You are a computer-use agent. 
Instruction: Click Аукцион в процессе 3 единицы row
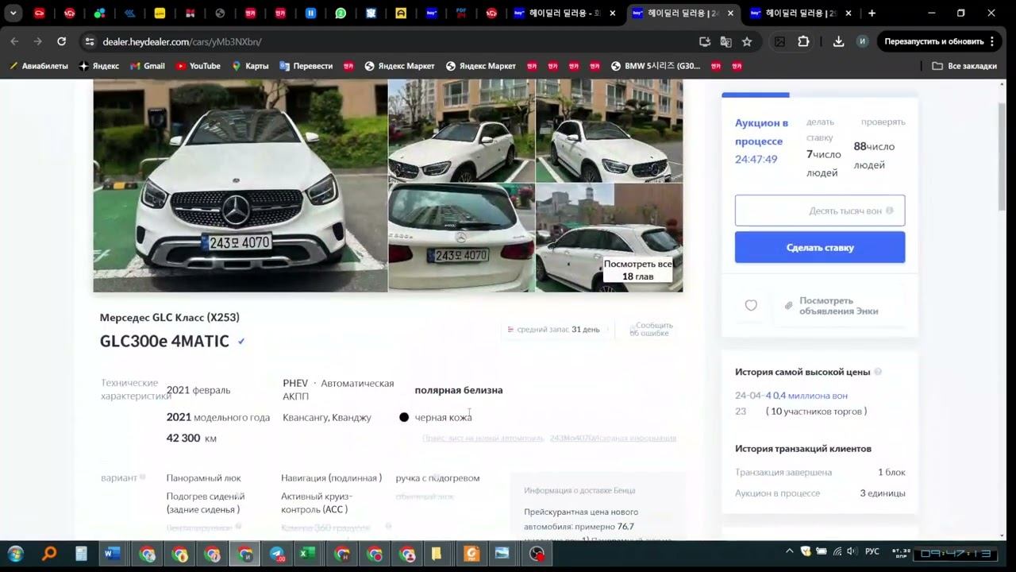(820, 493)
